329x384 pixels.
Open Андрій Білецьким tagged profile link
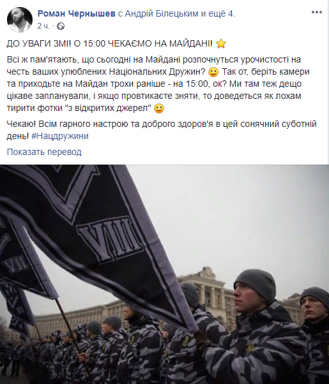tap(162, 14)
